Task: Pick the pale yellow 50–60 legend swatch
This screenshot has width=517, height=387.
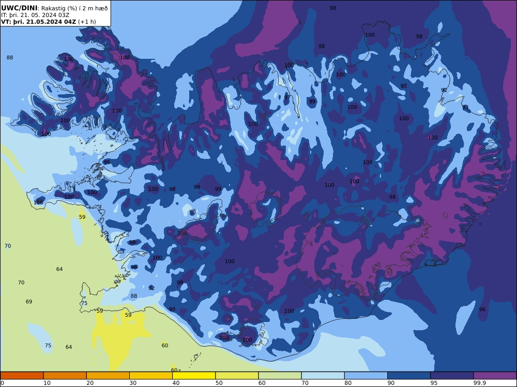Action: [237, 376]
